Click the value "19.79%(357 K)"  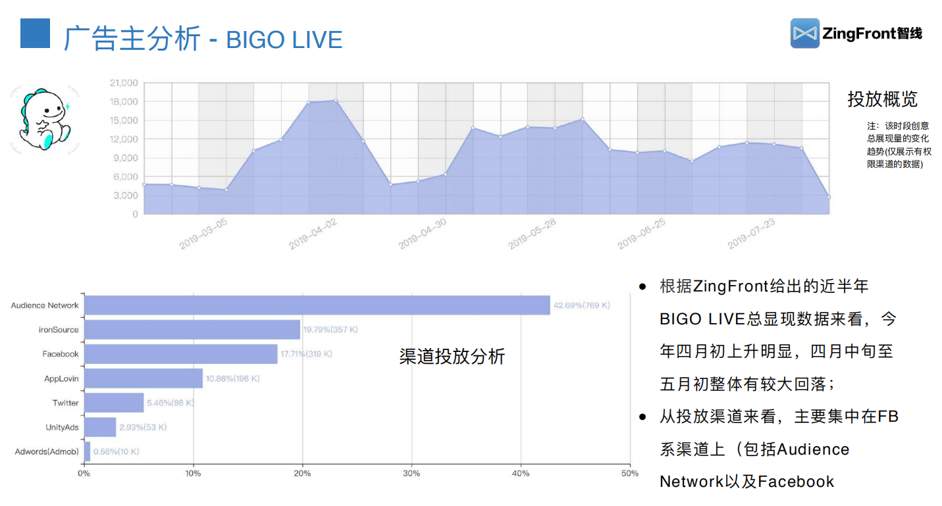tap(330, 330)
